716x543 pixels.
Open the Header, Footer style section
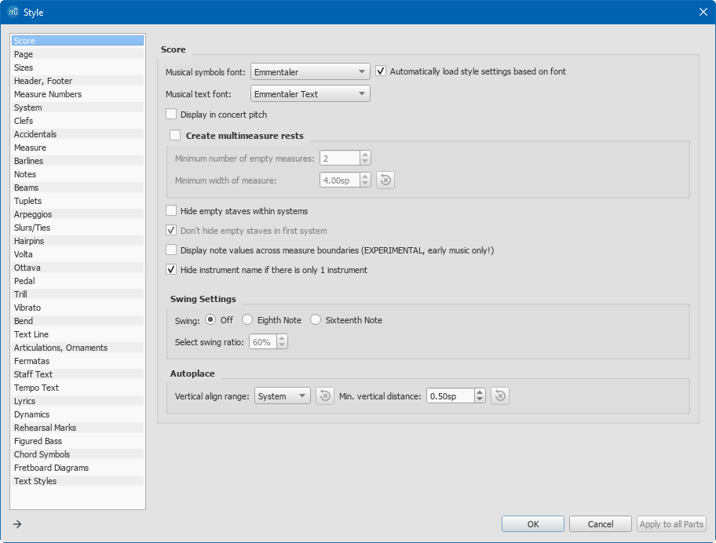(43, 81)
